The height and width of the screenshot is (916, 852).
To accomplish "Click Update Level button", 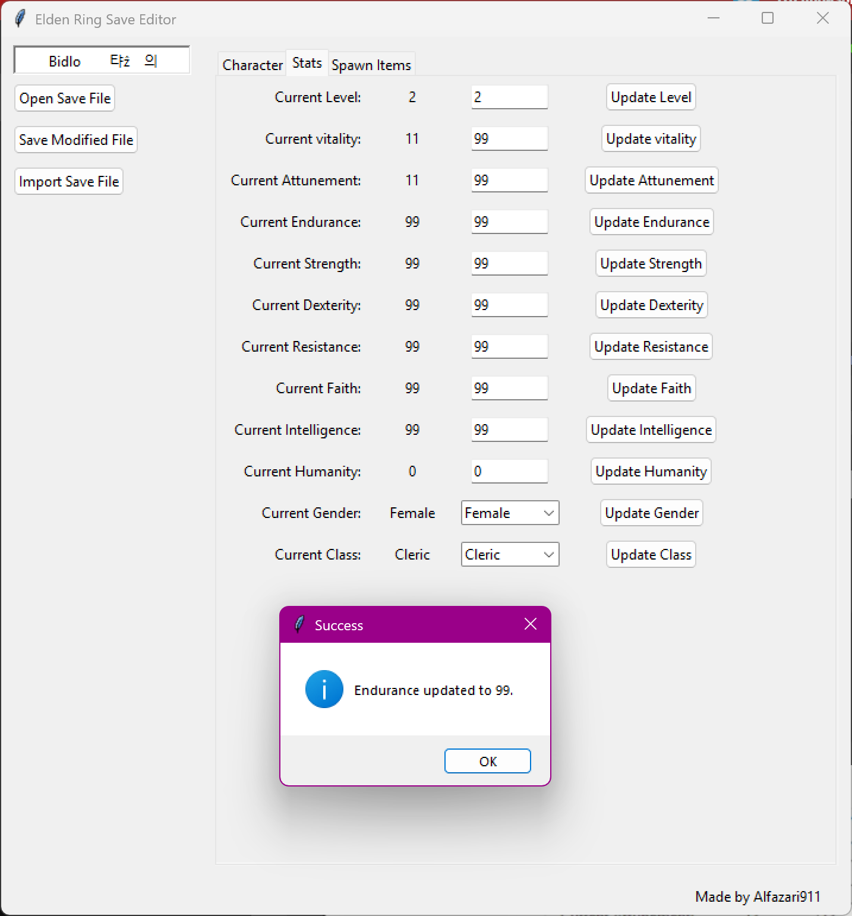I will click(x=651, y=97).
